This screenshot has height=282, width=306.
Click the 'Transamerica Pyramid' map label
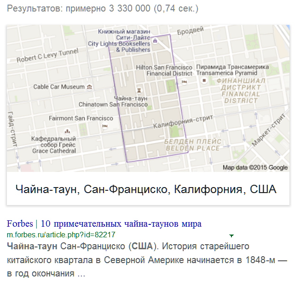(x=227, y=73)
